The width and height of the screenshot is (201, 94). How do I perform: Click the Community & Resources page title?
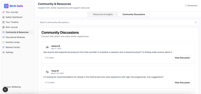tap(54, 4)
